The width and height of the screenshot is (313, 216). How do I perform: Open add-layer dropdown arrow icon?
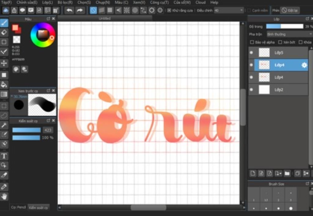(x=278, y=173)
